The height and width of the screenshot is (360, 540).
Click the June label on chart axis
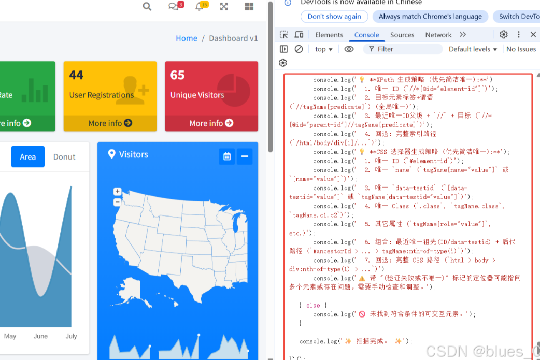[40, 336]
